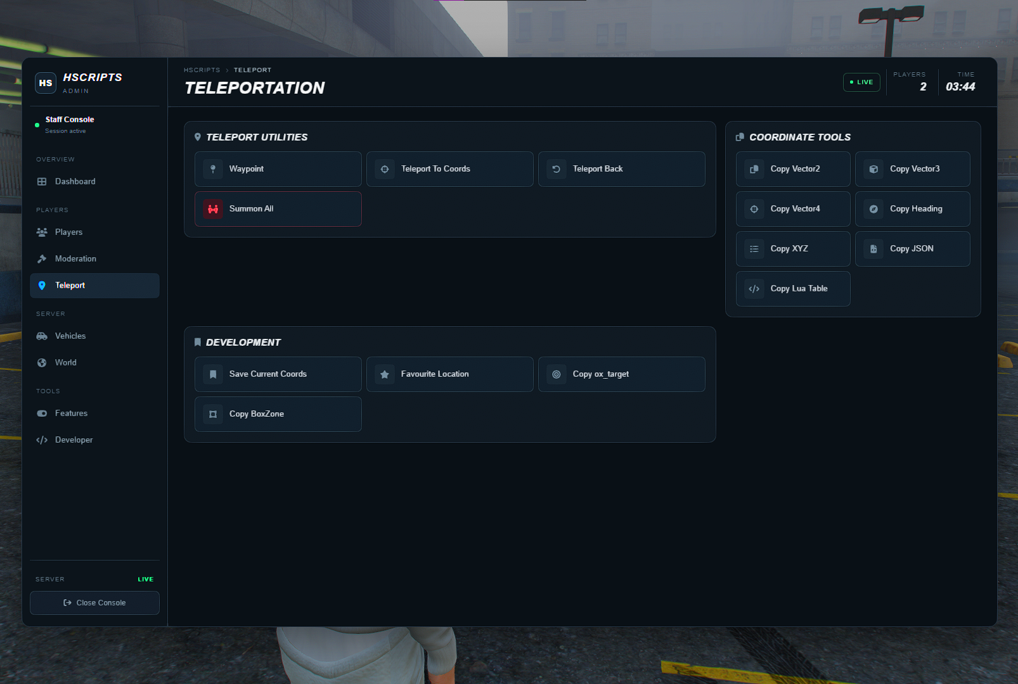Image resolution: width=1018 pixels, height=684 pixels.
Task: Click the Copy ox_target label
Action: [x=601, y=374]
